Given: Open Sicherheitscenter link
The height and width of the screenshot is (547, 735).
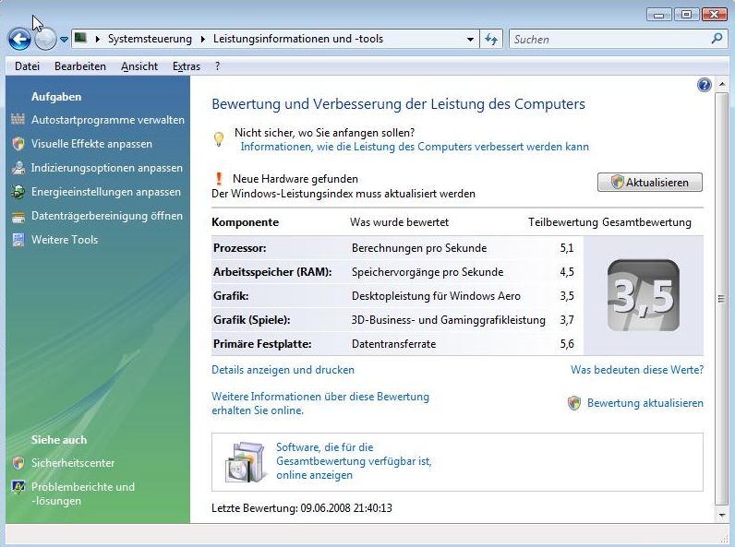Looking at the screenshot, I should tap(73, 463).
